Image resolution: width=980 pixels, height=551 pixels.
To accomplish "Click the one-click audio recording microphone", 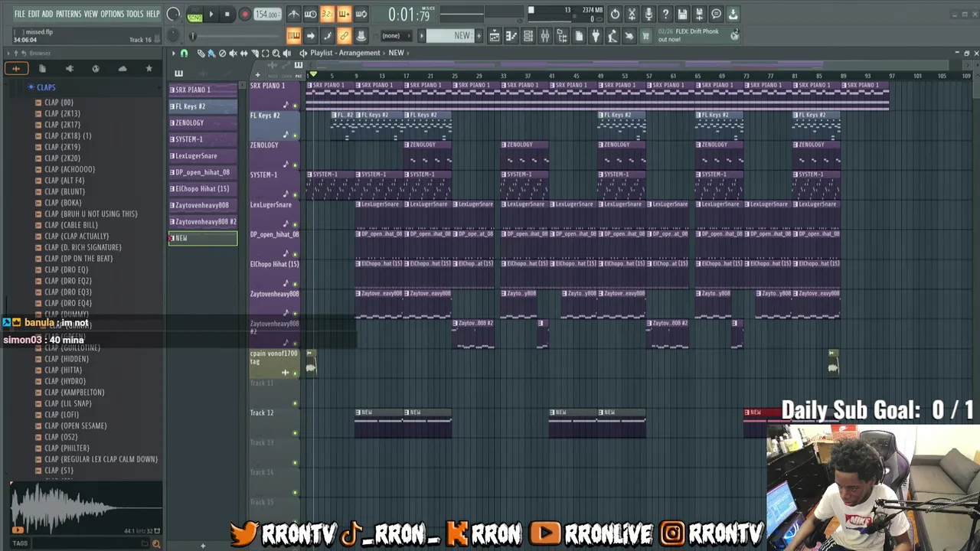I will tap(648, 14).
